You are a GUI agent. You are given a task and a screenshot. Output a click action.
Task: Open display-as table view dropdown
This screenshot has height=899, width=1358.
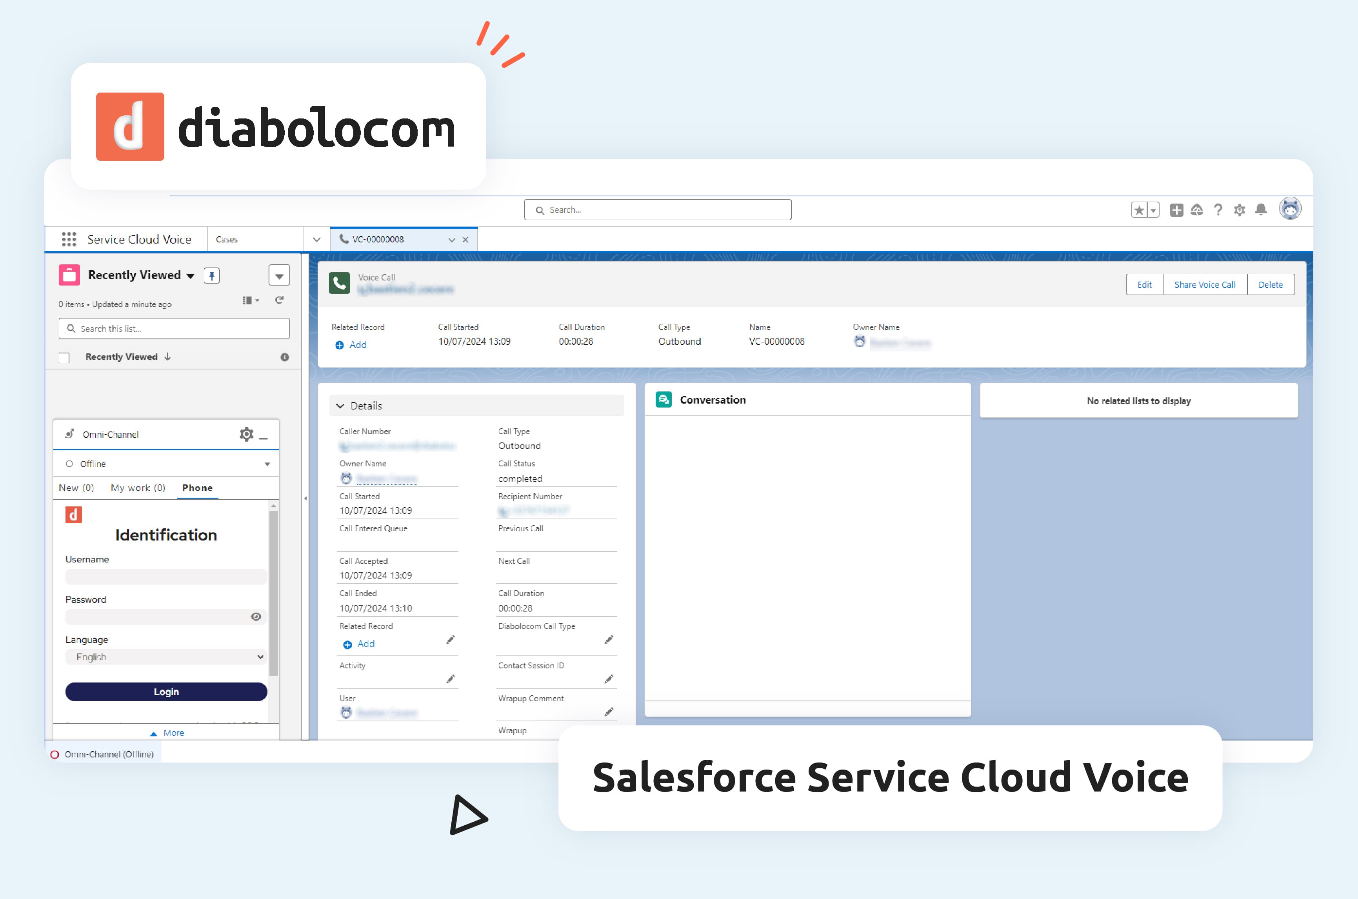click(x=251, y=300)
